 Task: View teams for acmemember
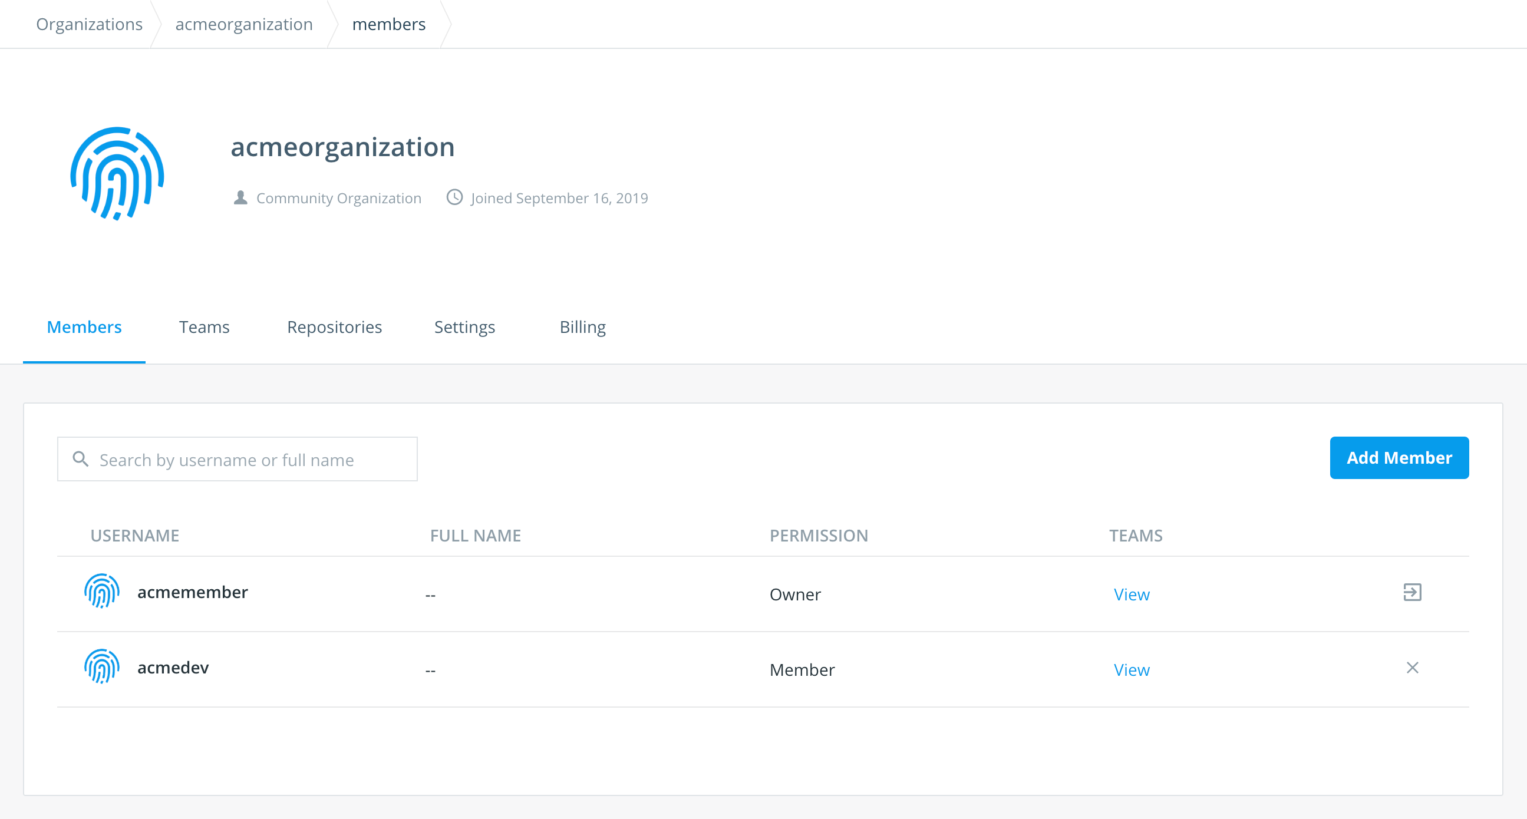click(x=1131, y=595)
